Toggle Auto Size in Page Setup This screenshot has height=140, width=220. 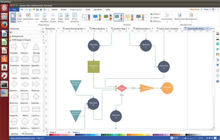click(13, 18)
